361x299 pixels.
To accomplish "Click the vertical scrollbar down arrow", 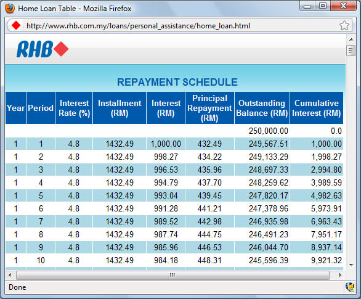I will point(351,265).
